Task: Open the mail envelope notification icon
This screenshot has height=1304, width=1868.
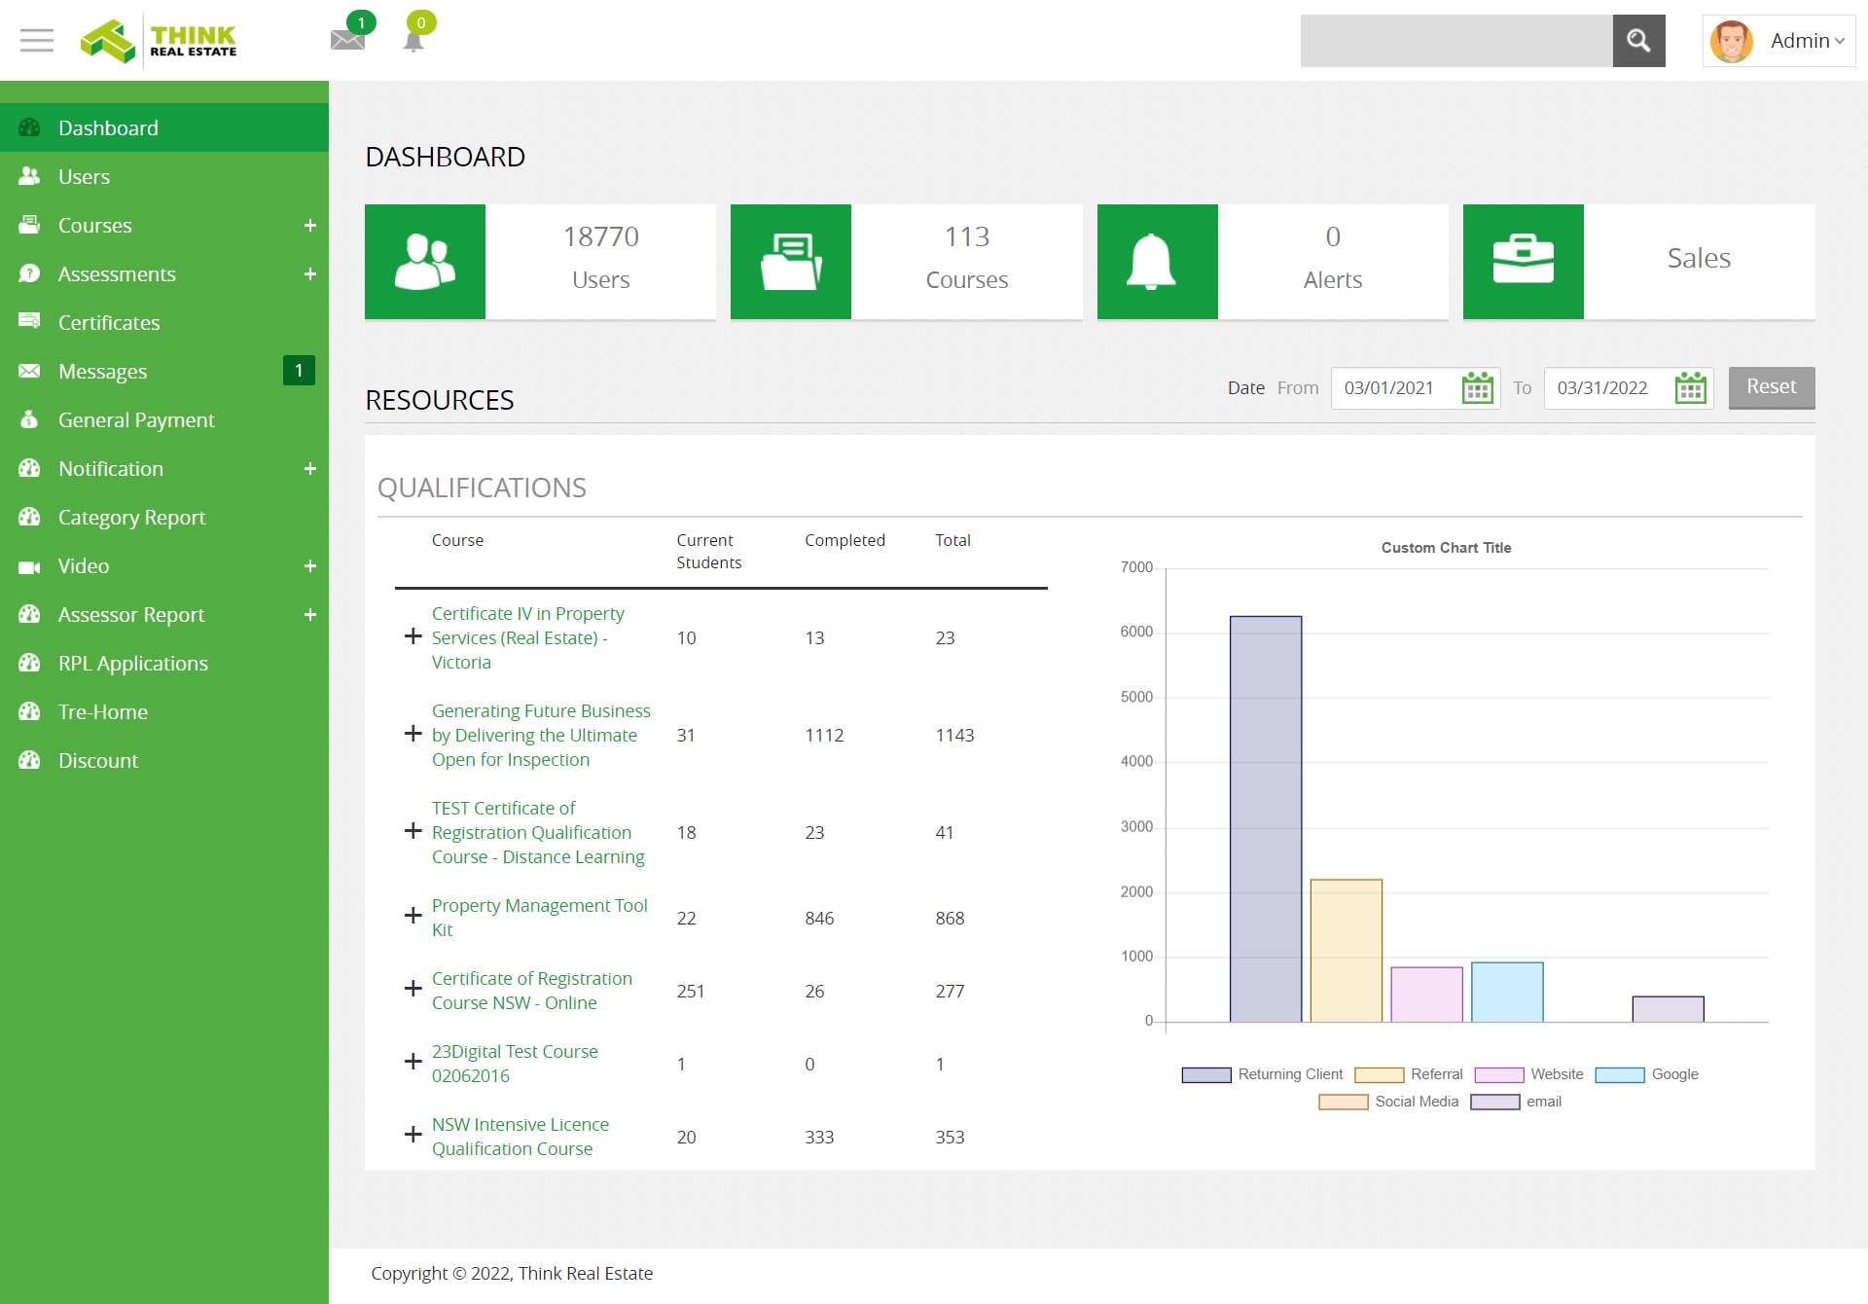Action: (x=347, y=40)
